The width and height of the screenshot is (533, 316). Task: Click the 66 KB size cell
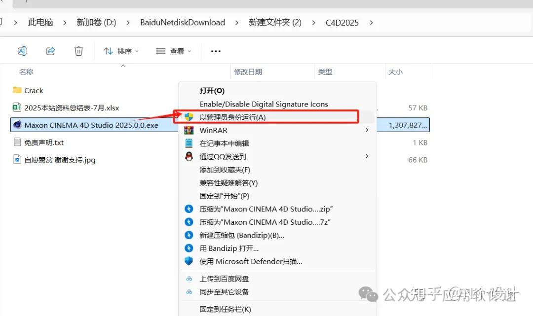click(418, 160)
